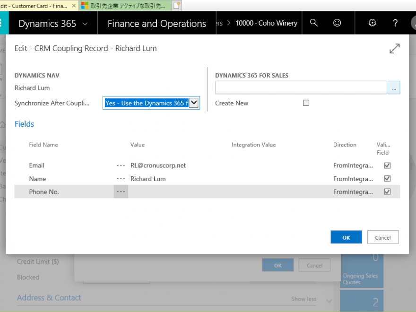Click Field Name column header

43,145
